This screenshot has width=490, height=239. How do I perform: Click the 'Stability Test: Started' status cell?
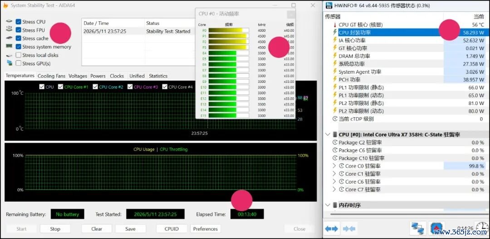168,31
